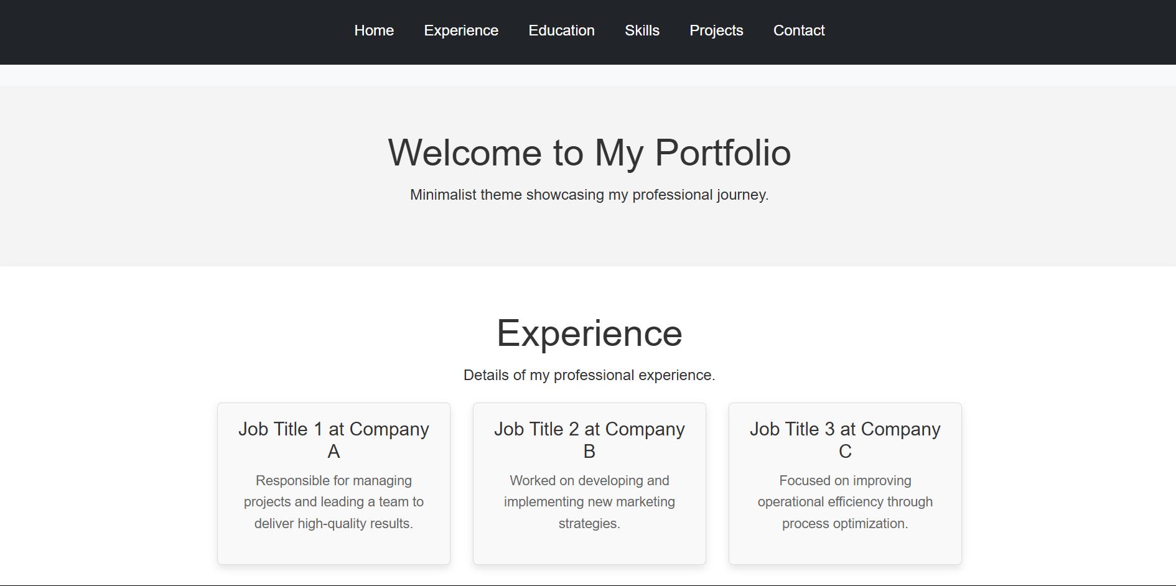Click Details of my professional experience text

tap(589, 375)
